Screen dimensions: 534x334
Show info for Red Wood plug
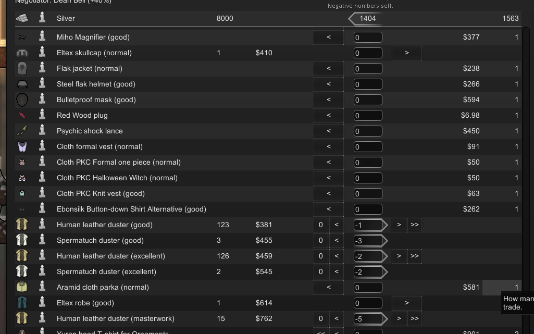click(42, 115)
